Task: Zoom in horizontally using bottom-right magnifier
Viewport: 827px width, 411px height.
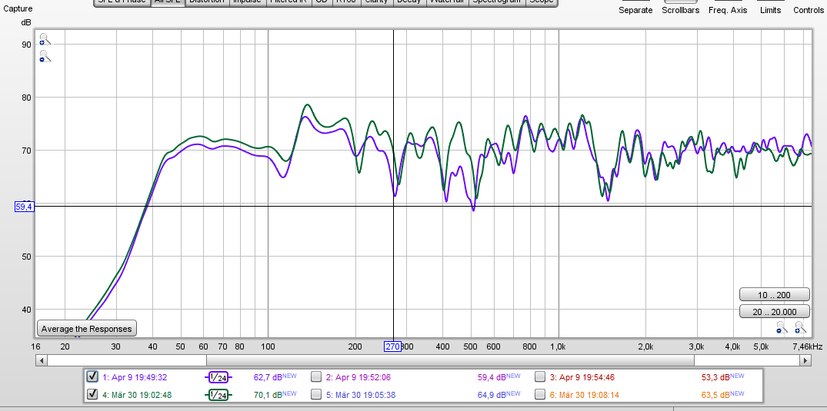Action: point(799,329)
